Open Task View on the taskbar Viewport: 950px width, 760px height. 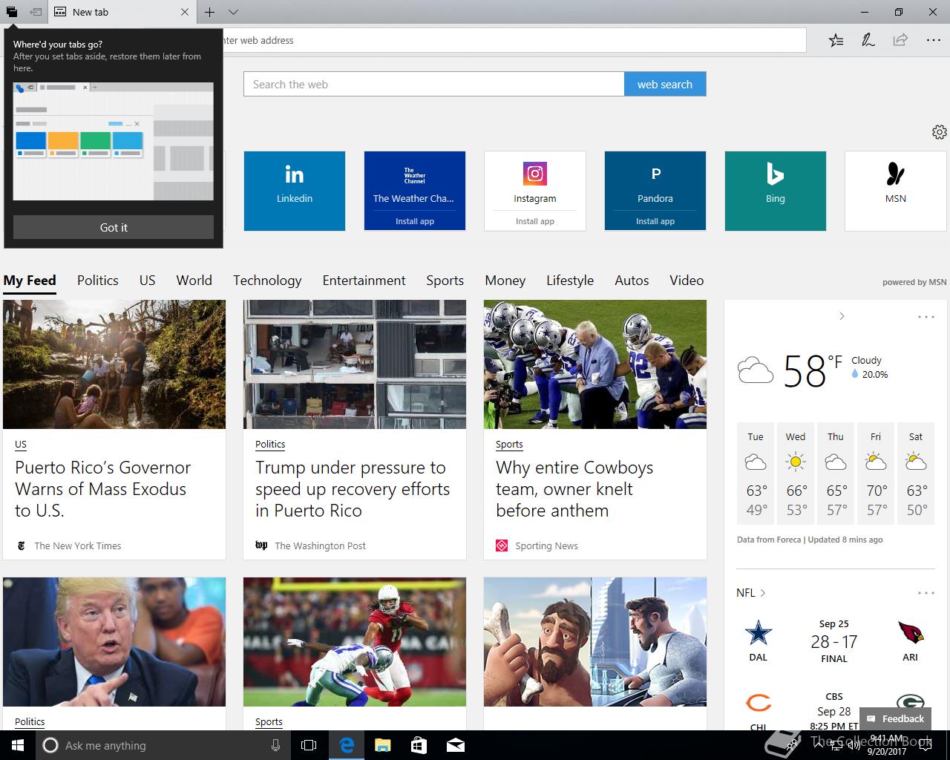[309, 745]
